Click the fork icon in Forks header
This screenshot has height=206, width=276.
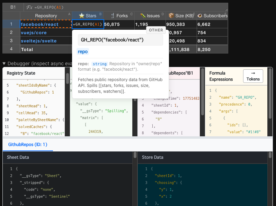coord(112,16)
